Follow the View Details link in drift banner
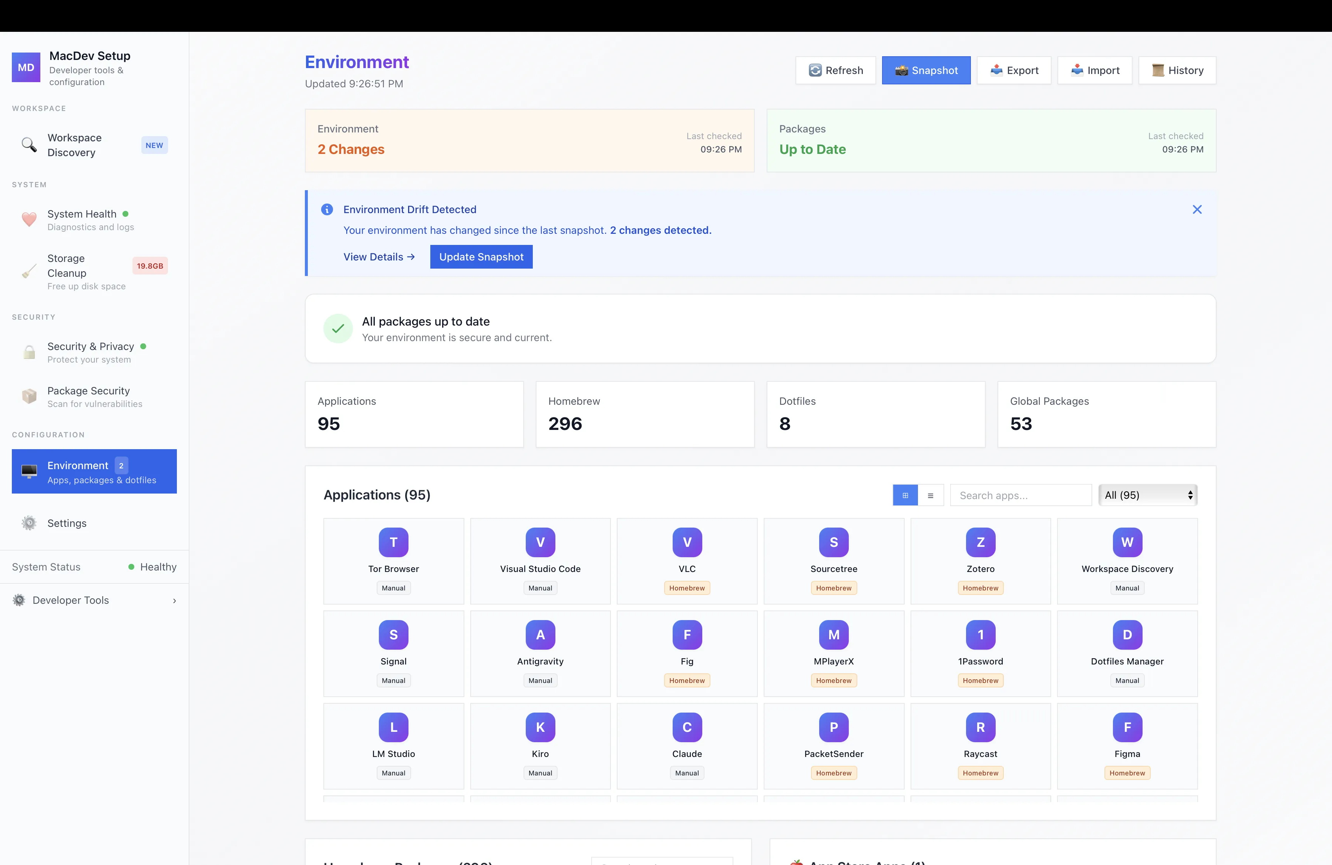 pyautogui.click(x=379, y=257)
